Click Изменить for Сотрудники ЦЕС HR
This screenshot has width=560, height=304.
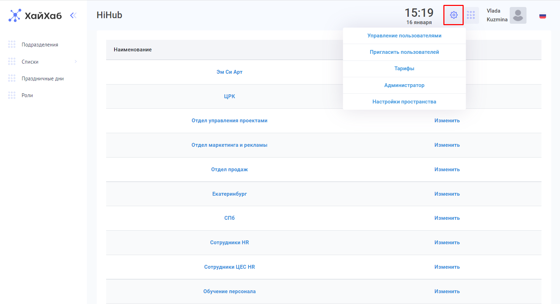tap(447, 267)
